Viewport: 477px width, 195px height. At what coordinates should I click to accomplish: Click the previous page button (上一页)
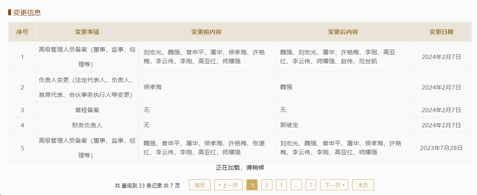click(x=228, y=185)
